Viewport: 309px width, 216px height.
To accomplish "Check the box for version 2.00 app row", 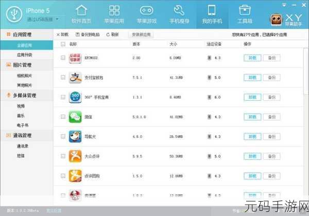I will (x=63, y=58).
